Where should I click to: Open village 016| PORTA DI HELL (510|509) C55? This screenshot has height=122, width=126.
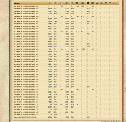[26, 44]
